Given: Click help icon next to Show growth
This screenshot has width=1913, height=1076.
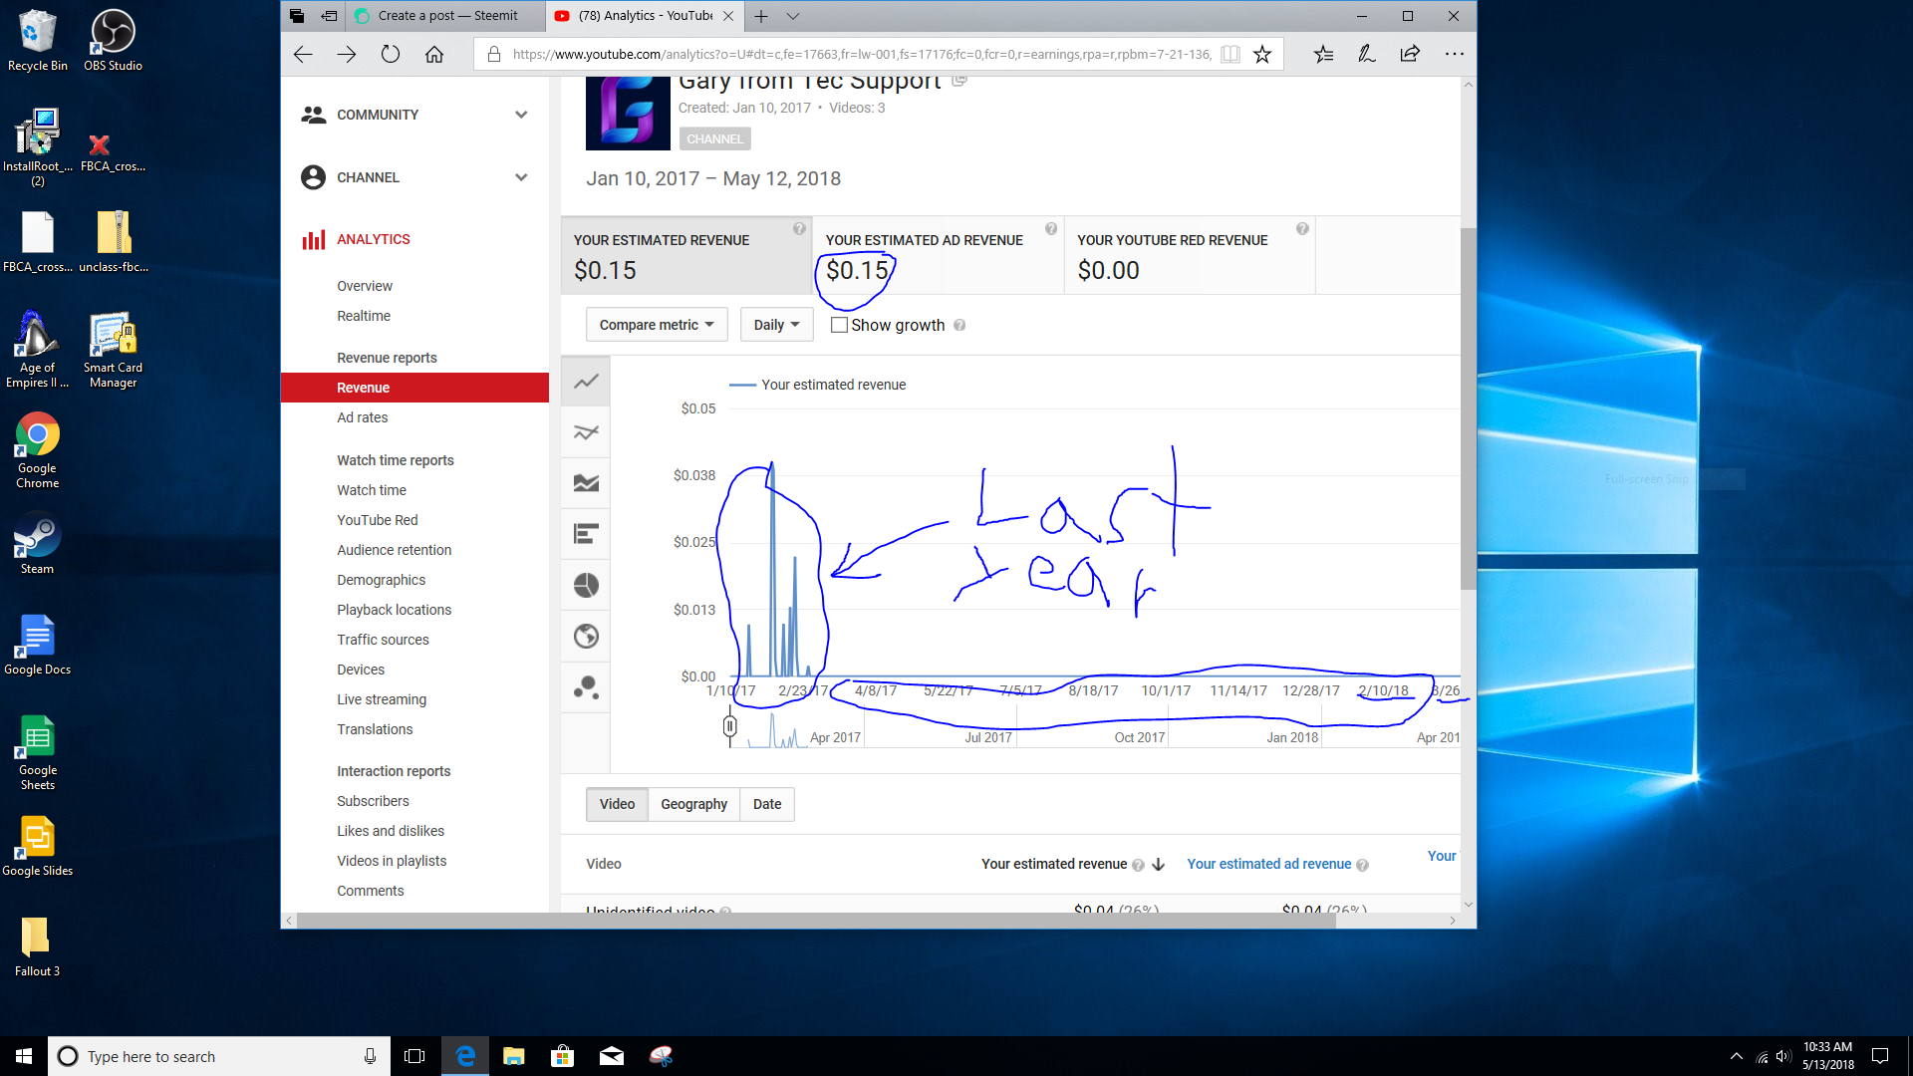Looking at the screenshot, I should 959,325.
